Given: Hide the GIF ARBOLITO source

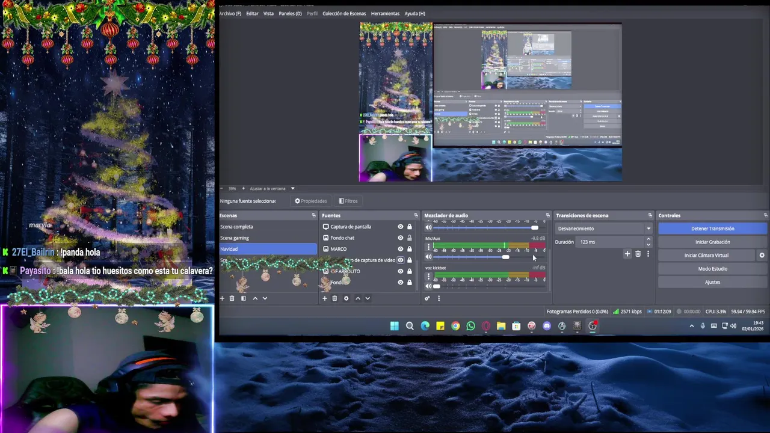Looking at the screenshot, I should (401, 271).
